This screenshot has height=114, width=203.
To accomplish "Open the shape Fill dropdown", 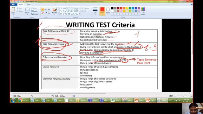I will (x=84, y=11).
